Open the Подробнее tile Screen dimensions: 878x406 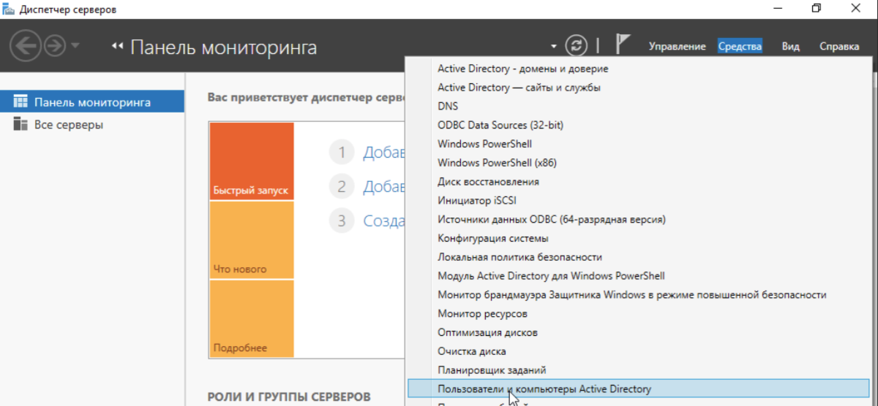click(x=251, y=318)
